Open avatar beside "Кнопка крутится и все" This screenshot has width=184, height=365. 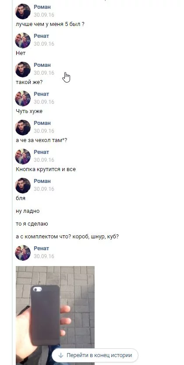point(23,157)
